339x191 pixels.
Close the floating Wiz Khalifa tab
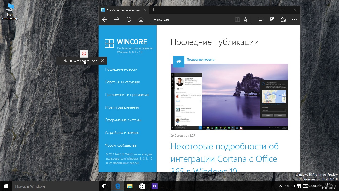click(102, 61)
